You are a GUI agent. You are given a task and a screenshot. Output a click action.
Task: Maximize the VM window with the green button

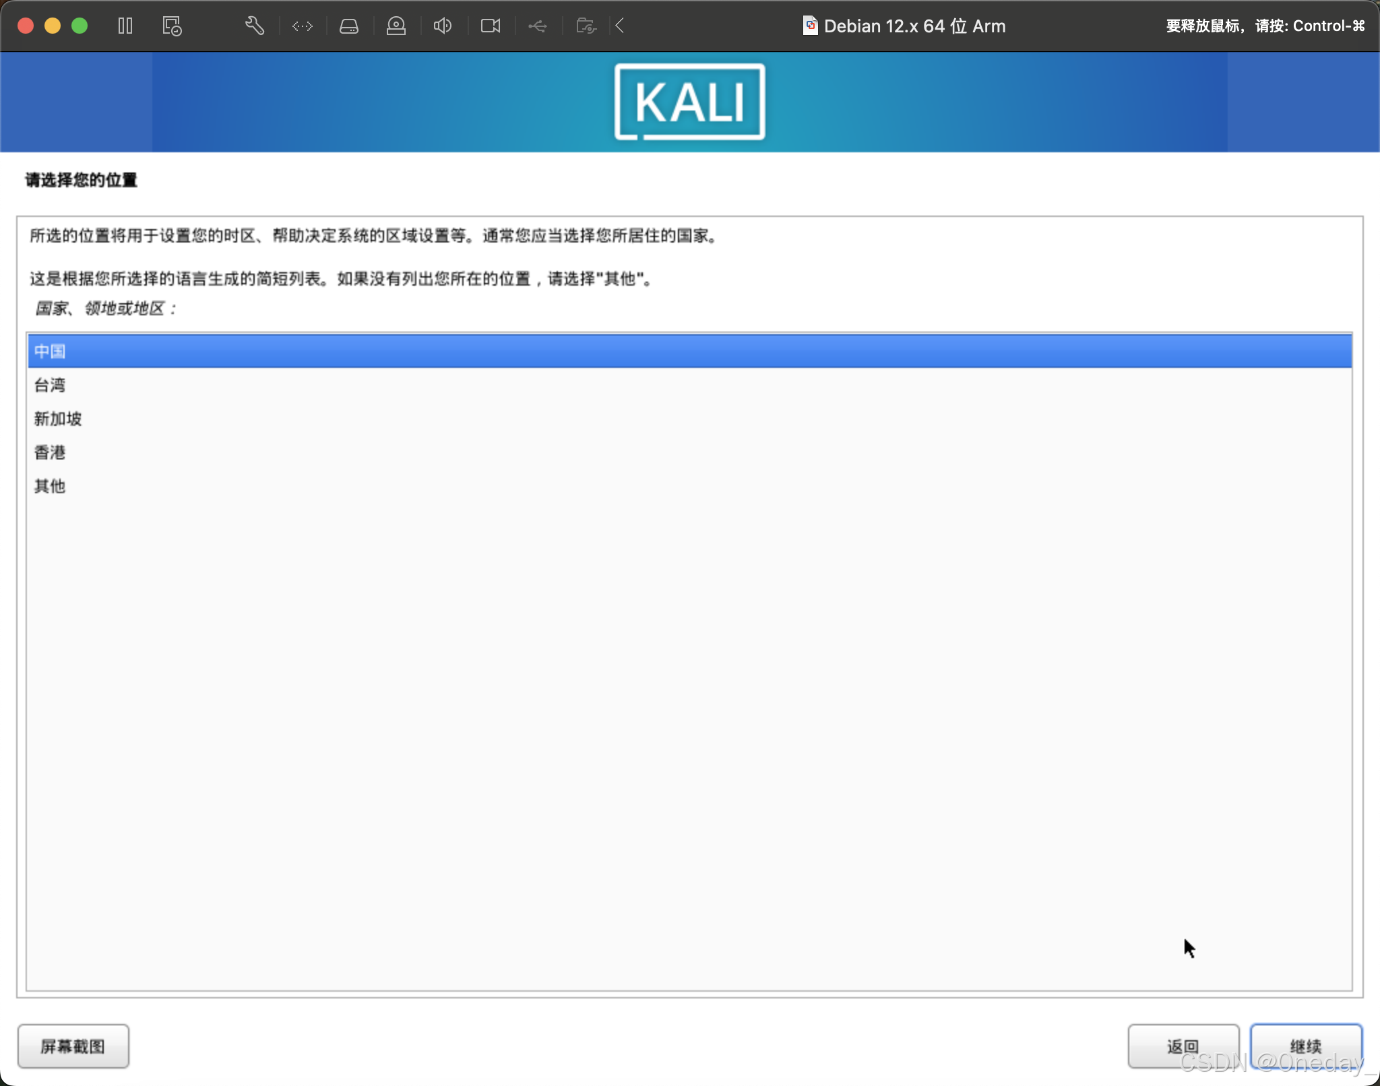click(x=80, y=26)
